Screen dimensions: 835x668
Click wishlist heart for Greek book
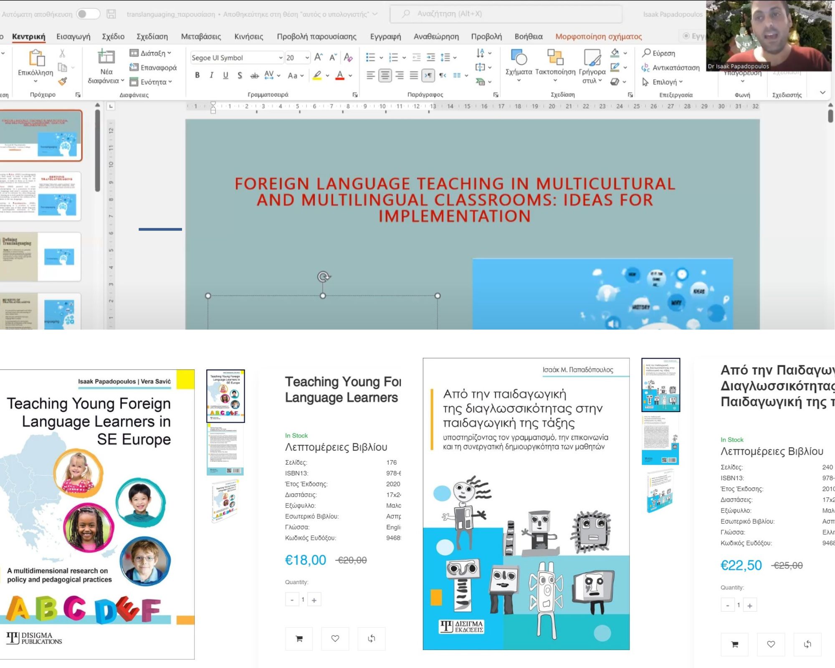tap(771, 644)
